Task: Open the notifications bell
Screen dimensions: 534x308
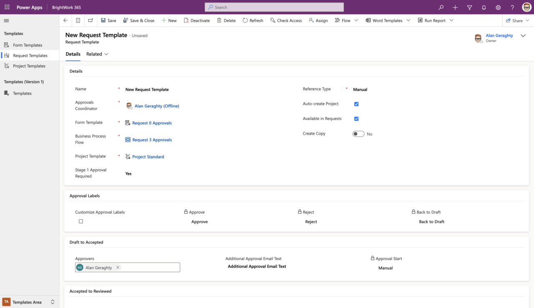Action: 484,7
